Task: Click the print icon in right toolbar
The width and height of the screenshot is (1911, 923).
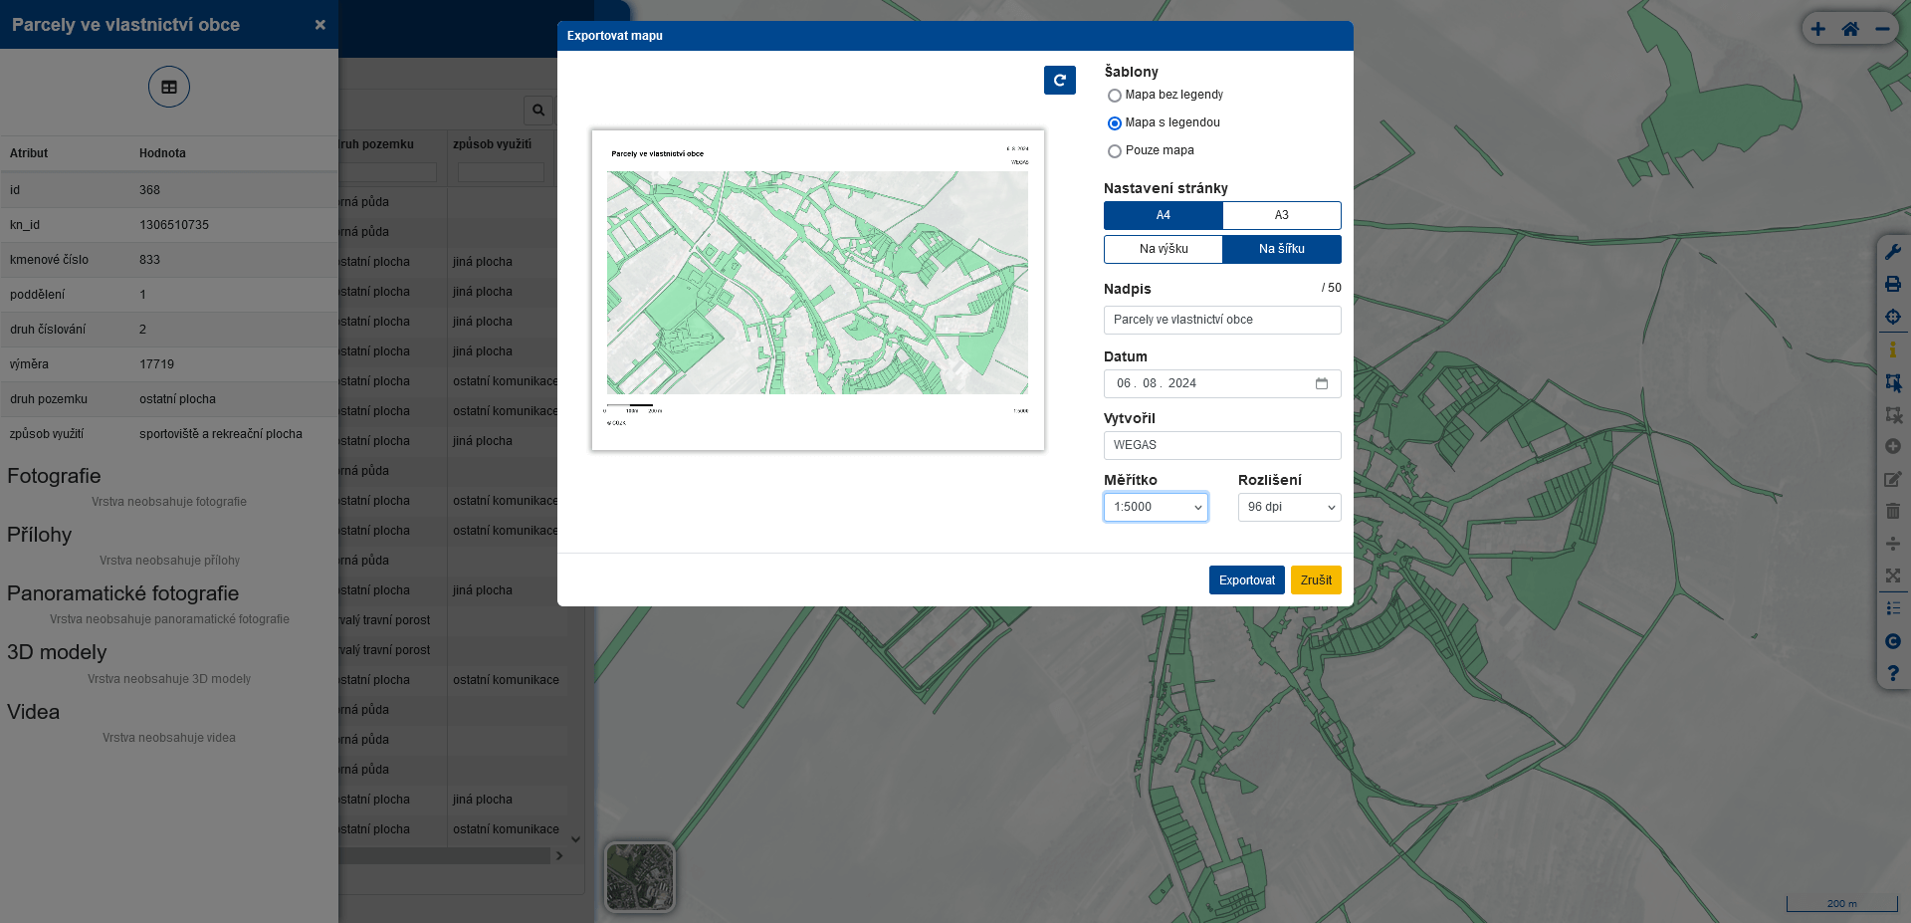Action: pyautogui.click(x=1893, y=284)
